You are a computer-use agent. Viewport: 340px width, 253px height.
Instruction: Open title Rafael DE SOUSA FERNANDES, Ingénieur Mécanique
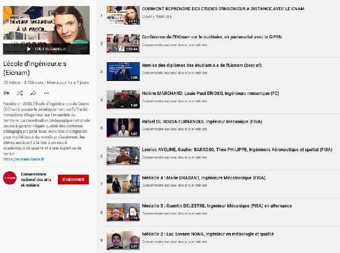click(202, 121)
